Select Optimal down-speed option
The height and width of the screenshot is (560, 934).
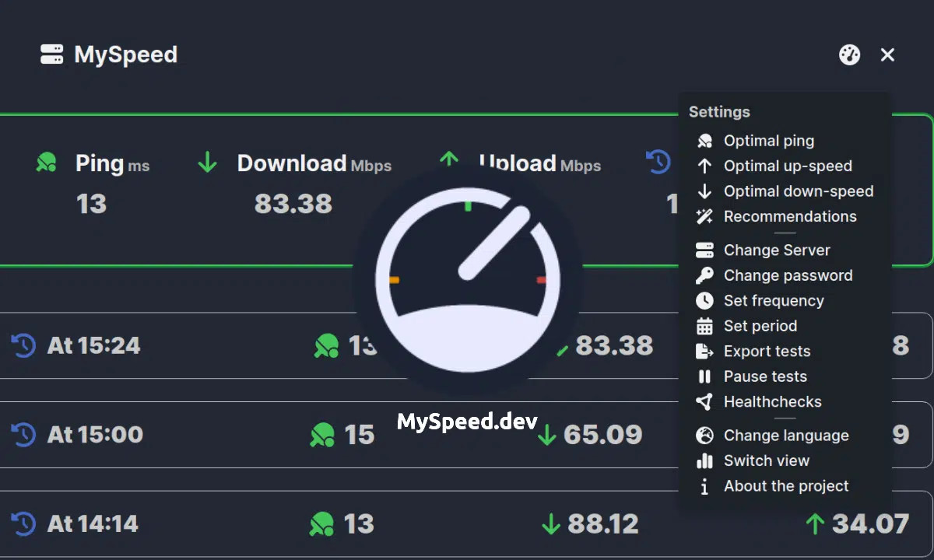[798, 191]
